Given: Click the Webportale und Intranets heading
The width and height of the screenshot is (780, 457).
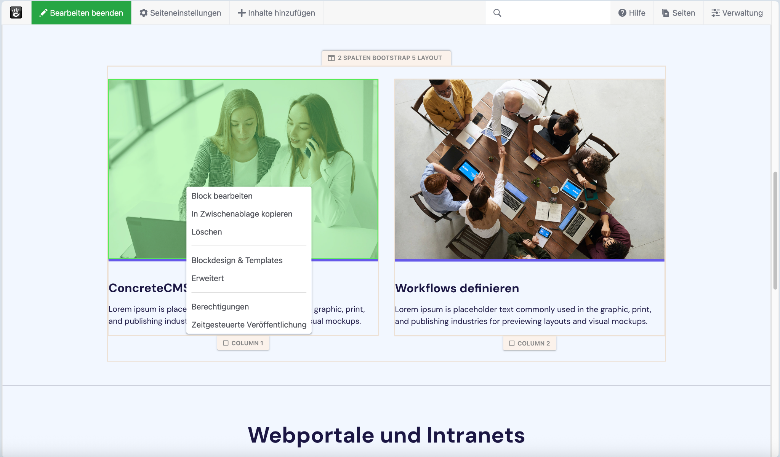Looking at the screenshot, I should click(x=386, y=435).
